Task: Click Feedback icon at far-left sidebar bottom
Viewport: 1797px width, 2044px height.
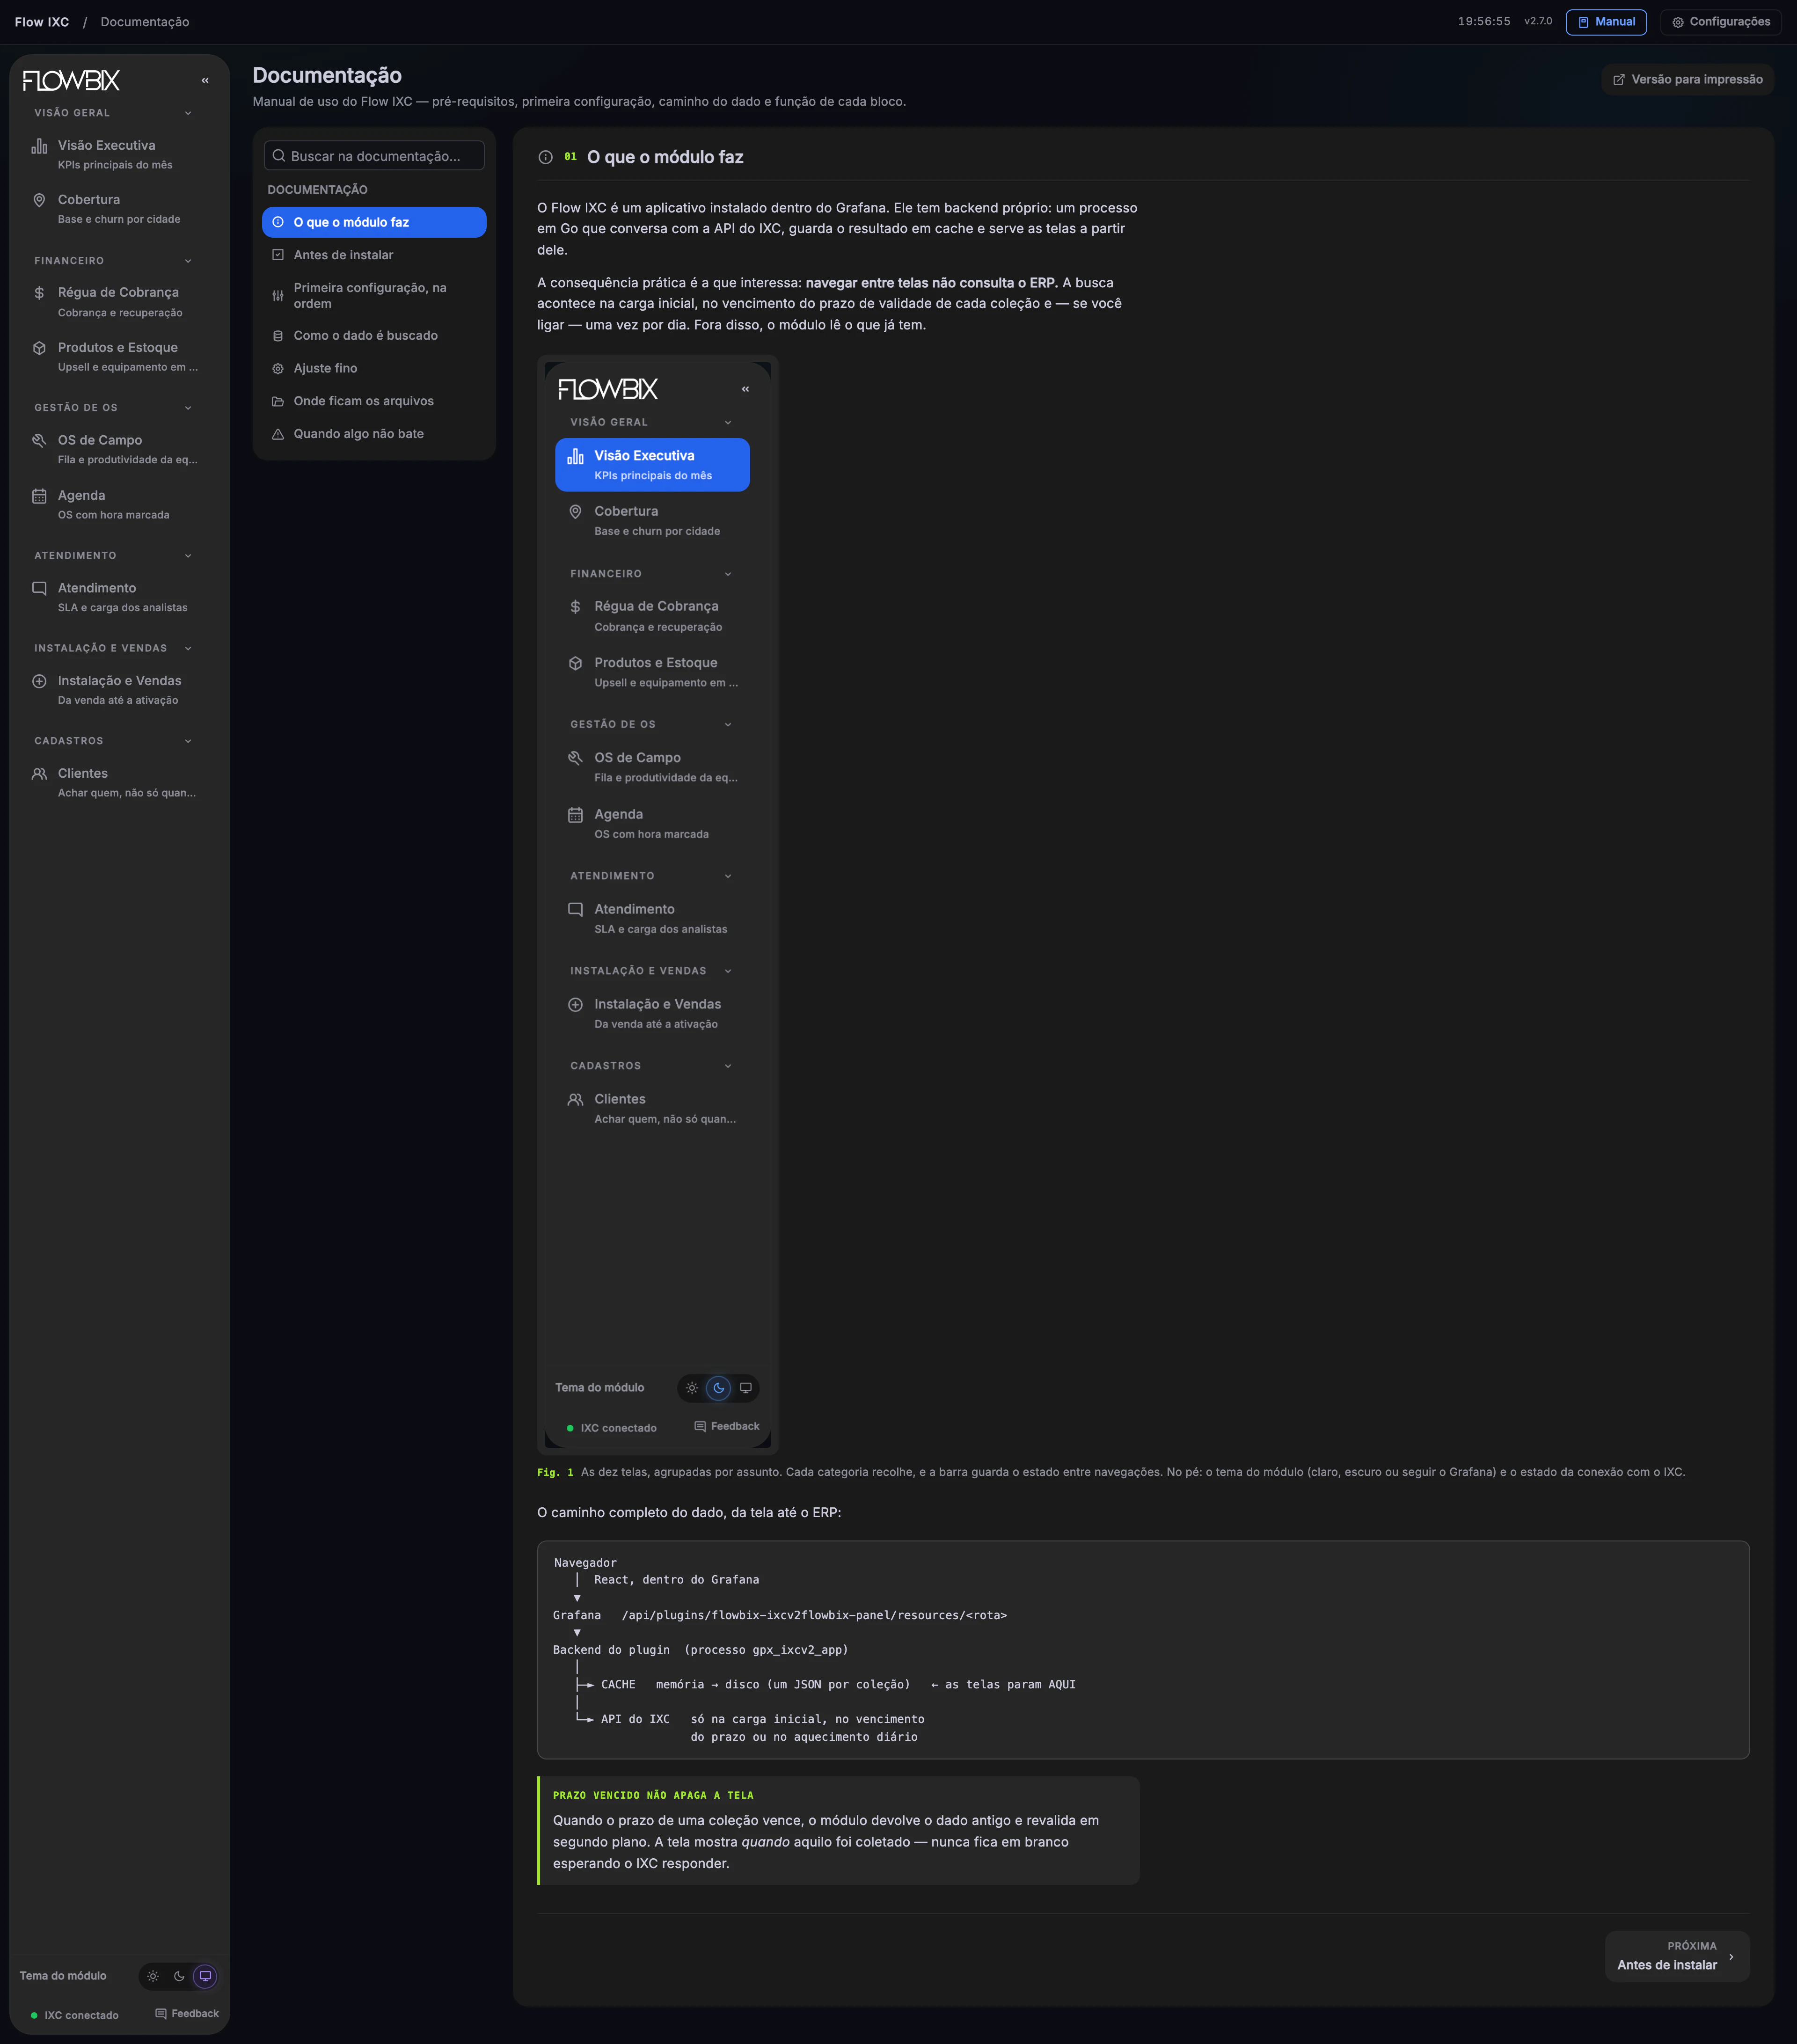Action: point(161,2013)
